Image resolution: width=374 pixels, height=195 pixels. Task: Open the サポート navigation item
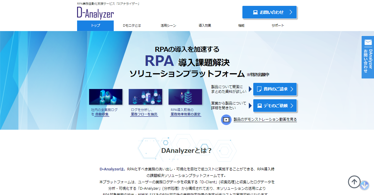click(278, 26)
